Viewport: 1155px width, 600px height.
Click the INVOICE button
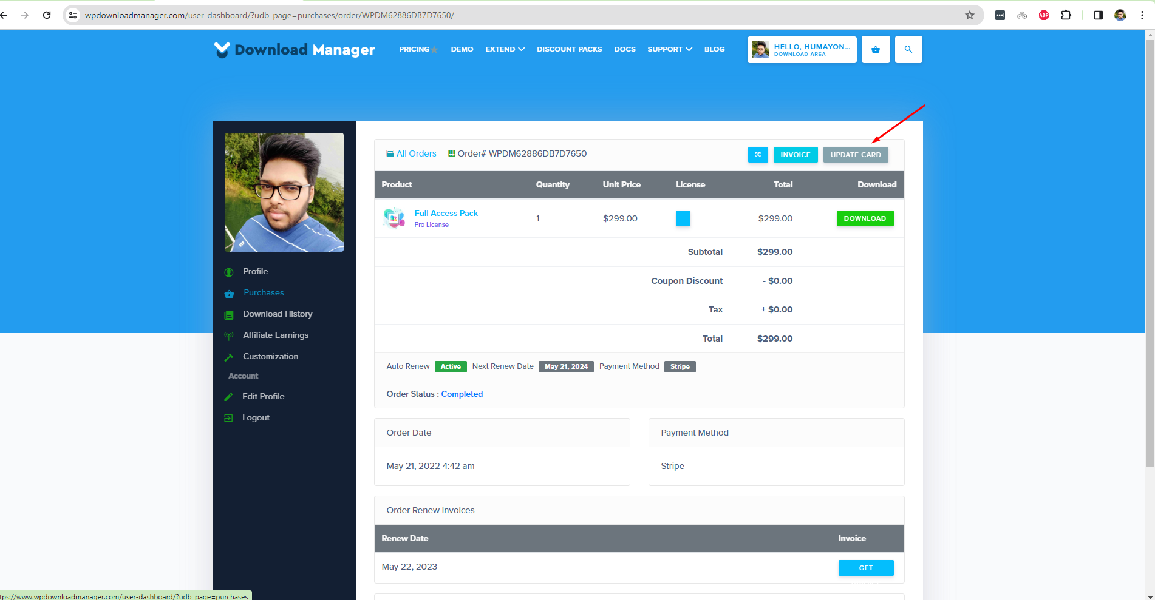coord(796,155)
